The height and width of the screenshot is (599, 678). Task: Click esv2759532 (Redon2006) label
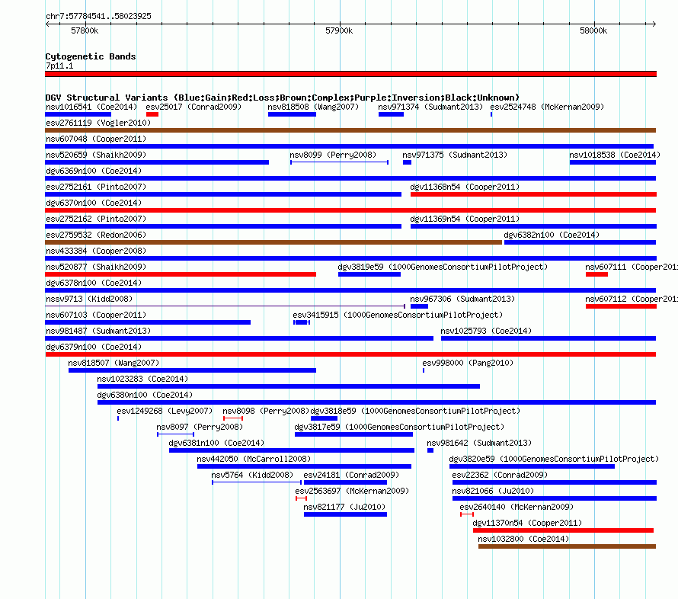[x=96, y=235]
